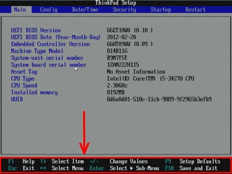Click machine type value 814R11G
Image resolution: width=232 pixels, height=174 pixels.
coord(117,51)
